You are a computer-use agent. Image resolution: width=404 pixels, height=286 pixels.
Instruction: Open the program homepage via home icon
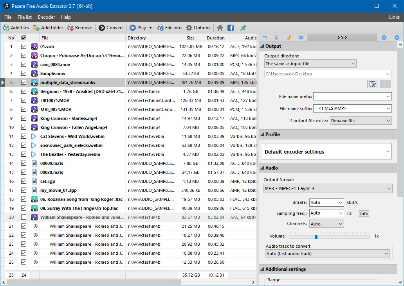click(x=220, y=28)
